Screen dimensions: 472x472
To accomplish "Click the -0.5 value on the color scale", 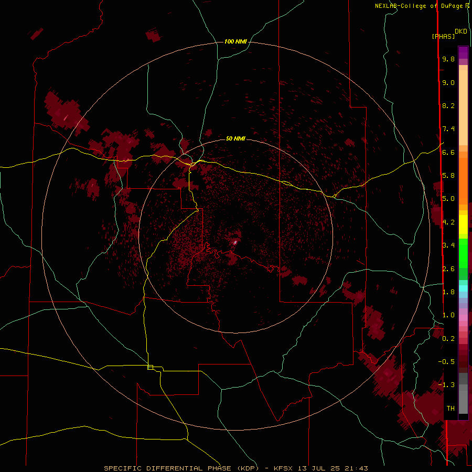I will pos(446,362).
